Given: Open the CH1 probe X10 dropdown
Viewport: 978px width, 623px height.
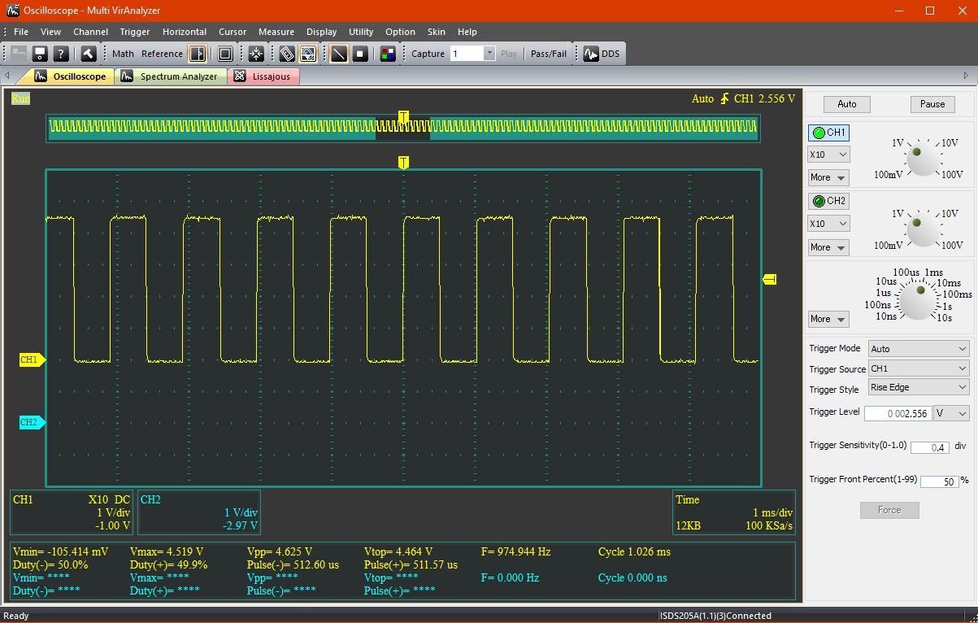Looking at the screenshot, I should point(828,155).
